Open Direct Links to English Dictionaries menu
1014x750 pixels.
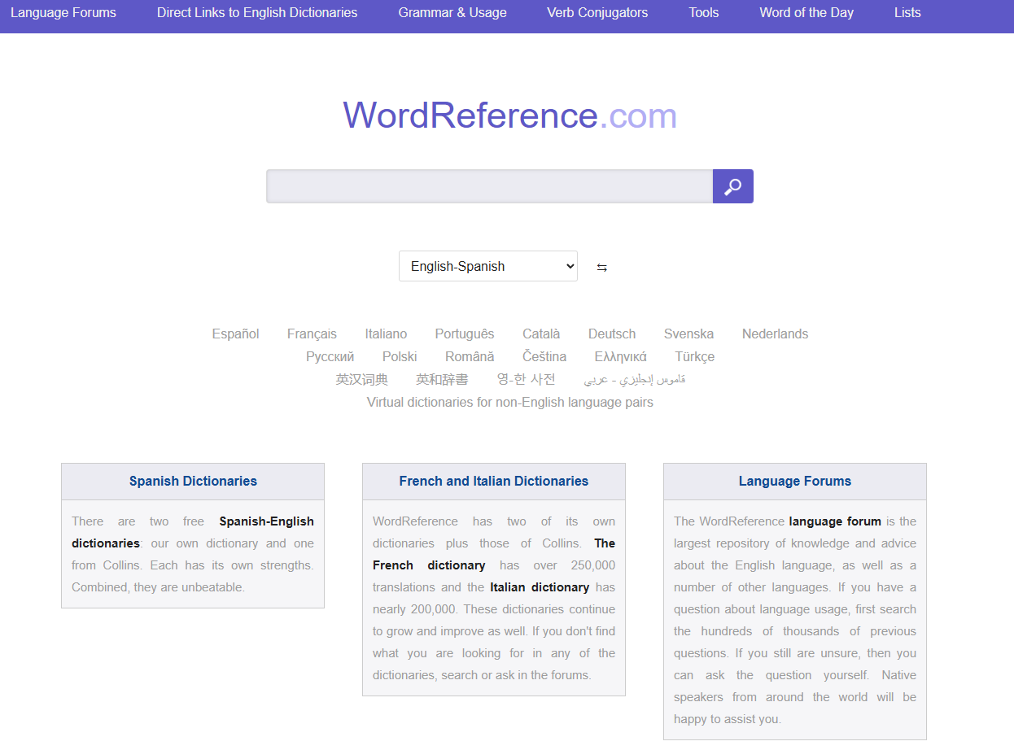(257, 13)
